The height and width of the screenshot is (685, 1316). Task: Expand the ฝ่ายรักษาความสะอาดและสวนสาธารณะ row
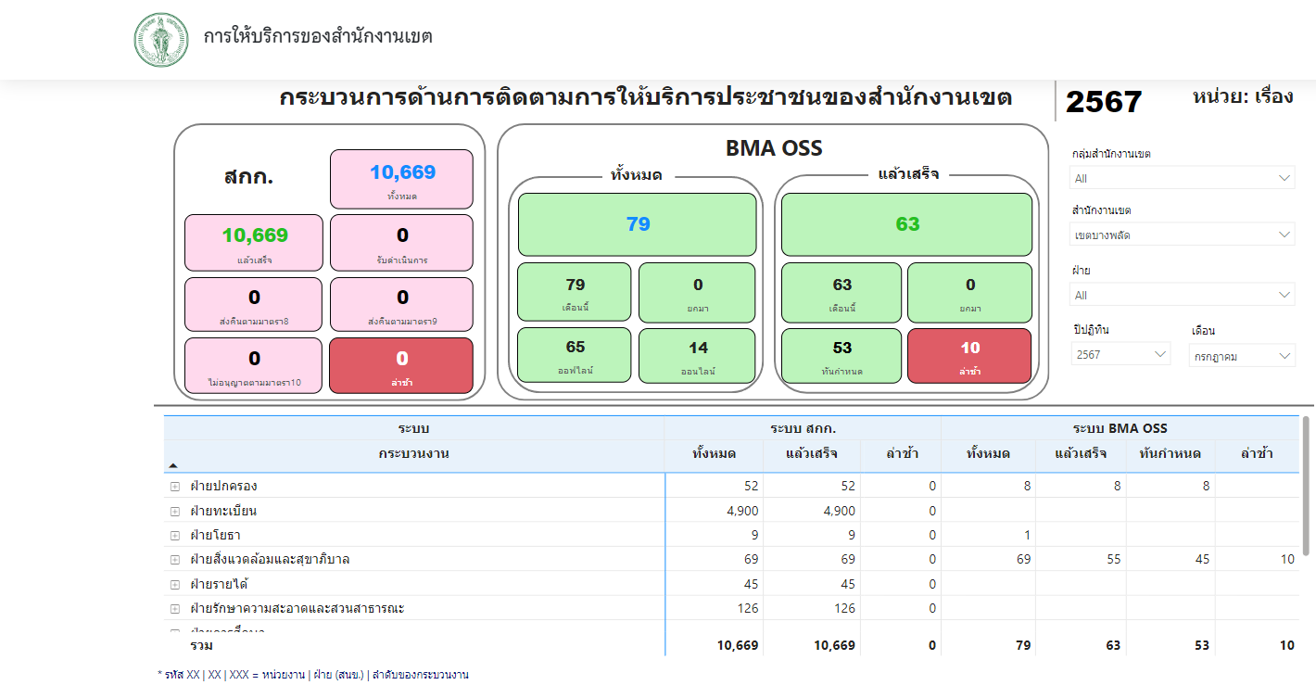pos(174,609)
